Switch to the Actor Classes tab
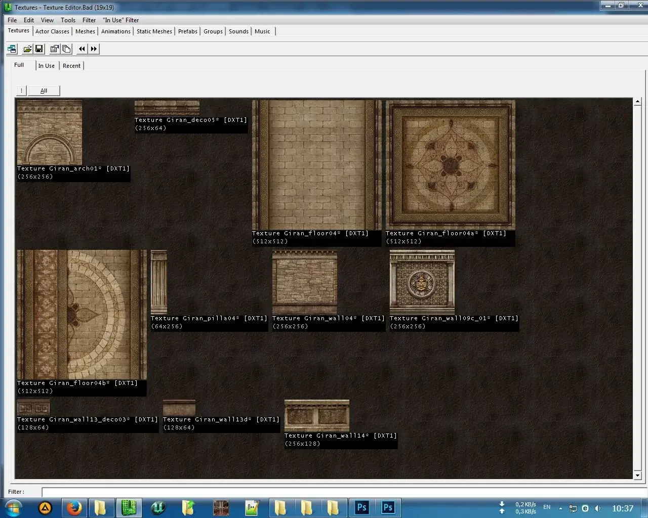Screen dimensions: 648x518 (52, 31)
